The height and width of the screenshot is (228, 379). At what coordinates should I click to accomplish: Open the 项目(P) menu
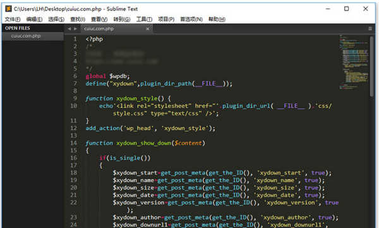pyautogui.click(x=166, y=20)
